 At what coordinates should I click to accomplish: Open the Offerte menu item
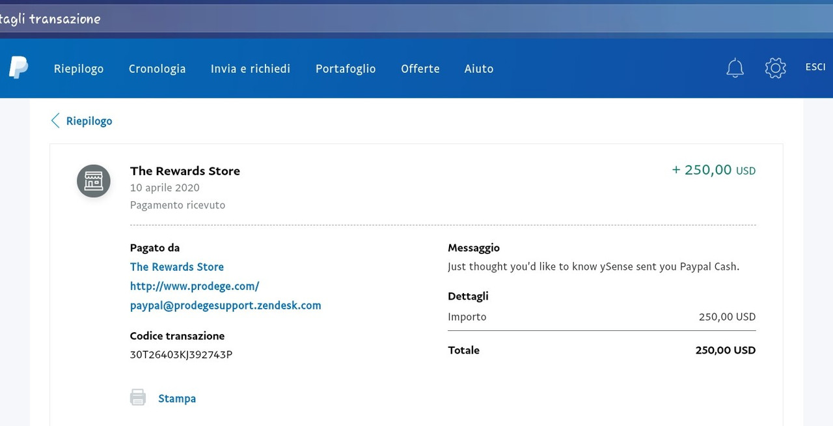[420, 68]
